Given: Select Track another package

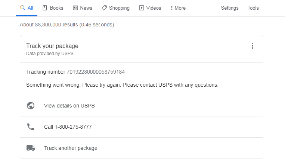Looking at the screenshot, I should 71,148.
